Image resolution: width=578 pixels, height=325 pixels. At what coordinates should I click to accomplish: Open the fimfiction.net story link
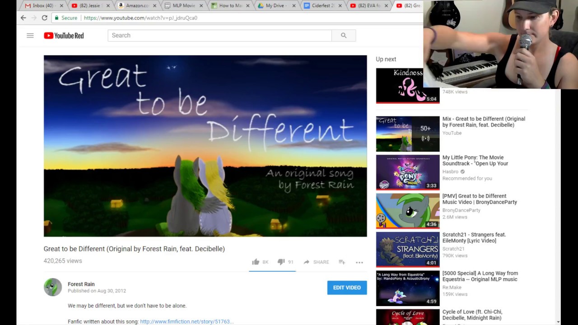click(186, 321)
